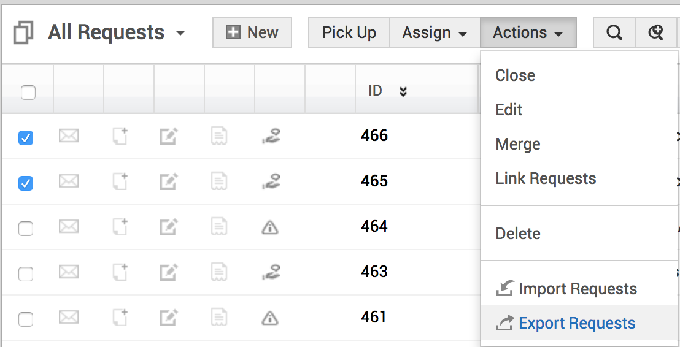This screenshot has height=347, width=680.
Task: Open the Assign dropdown button
Action: (435, 33)
